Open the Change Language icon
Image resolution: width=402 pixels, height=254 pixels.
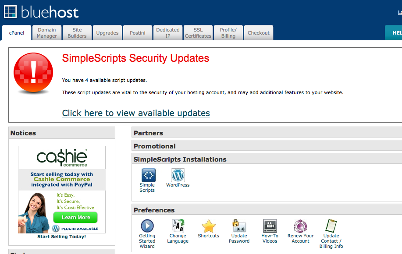pyautogui.click(x=178, y=226)
